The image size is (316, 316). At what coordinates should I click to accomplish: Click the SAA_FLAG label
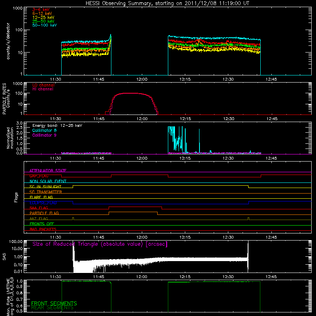click(39, 208)
